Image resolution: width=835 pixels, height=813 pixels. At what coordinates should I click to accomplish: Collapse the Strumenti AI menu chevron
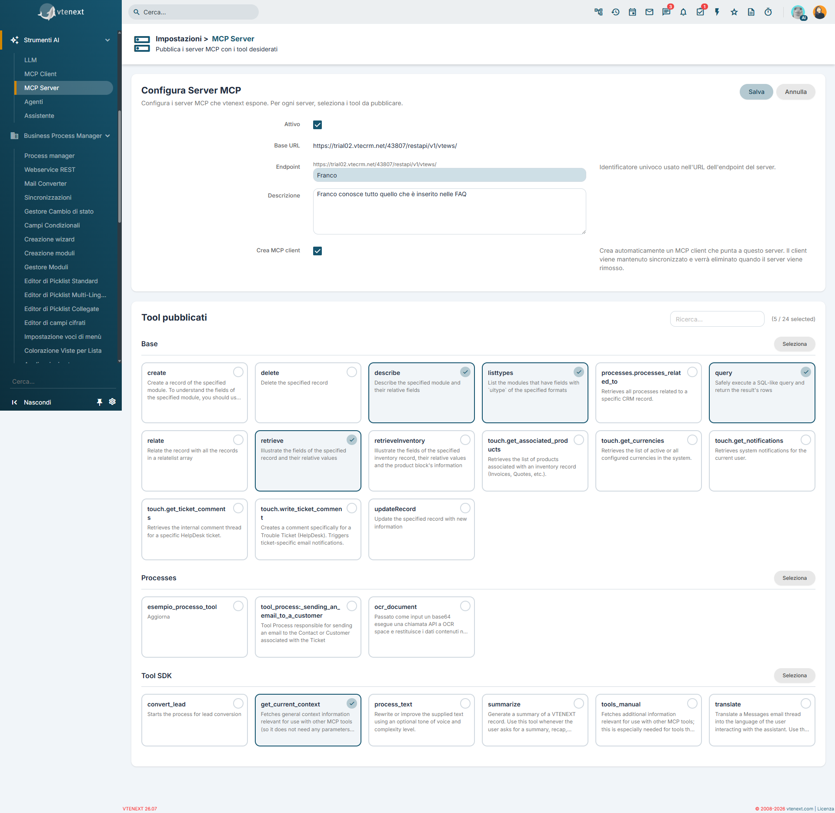(x=107, y=40)
